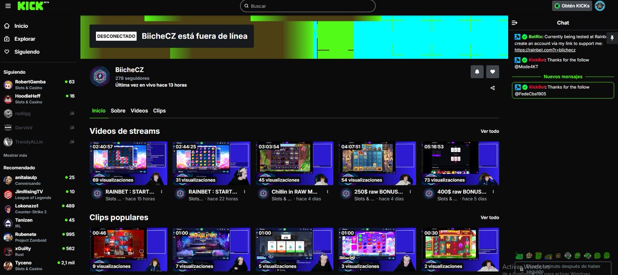Image resolution: width=618 pixels, height=275 pixels.
Task: Toggle the notification bell for BiicheCZ
Action: point(477,72)
